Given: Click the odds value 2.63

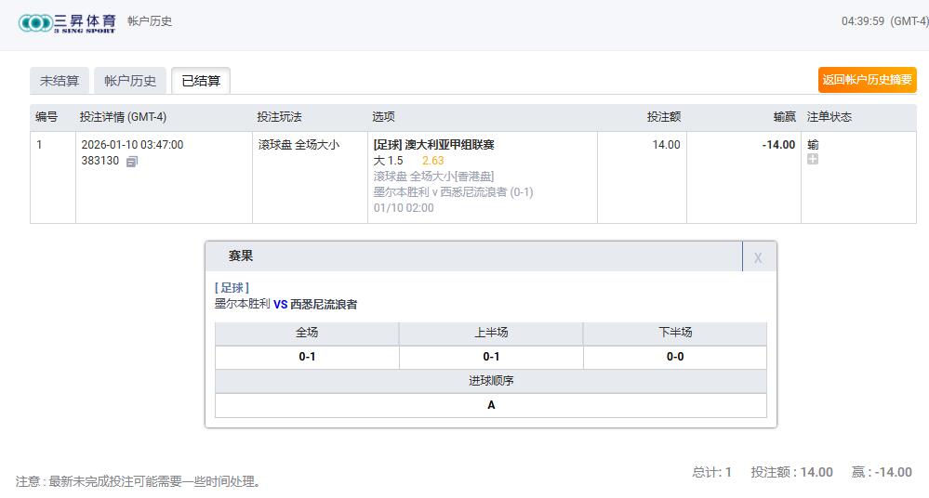Looking at the screenshot, I should click(432, 160).
